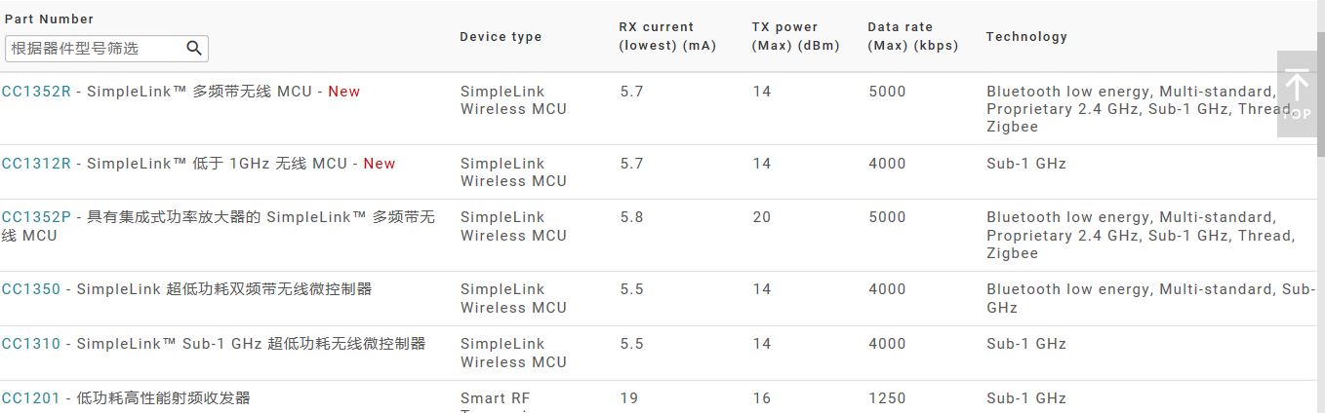Sort by TX power (Max) column
Viewport: 1325px width, 413px height.
(x=795, y=36)
